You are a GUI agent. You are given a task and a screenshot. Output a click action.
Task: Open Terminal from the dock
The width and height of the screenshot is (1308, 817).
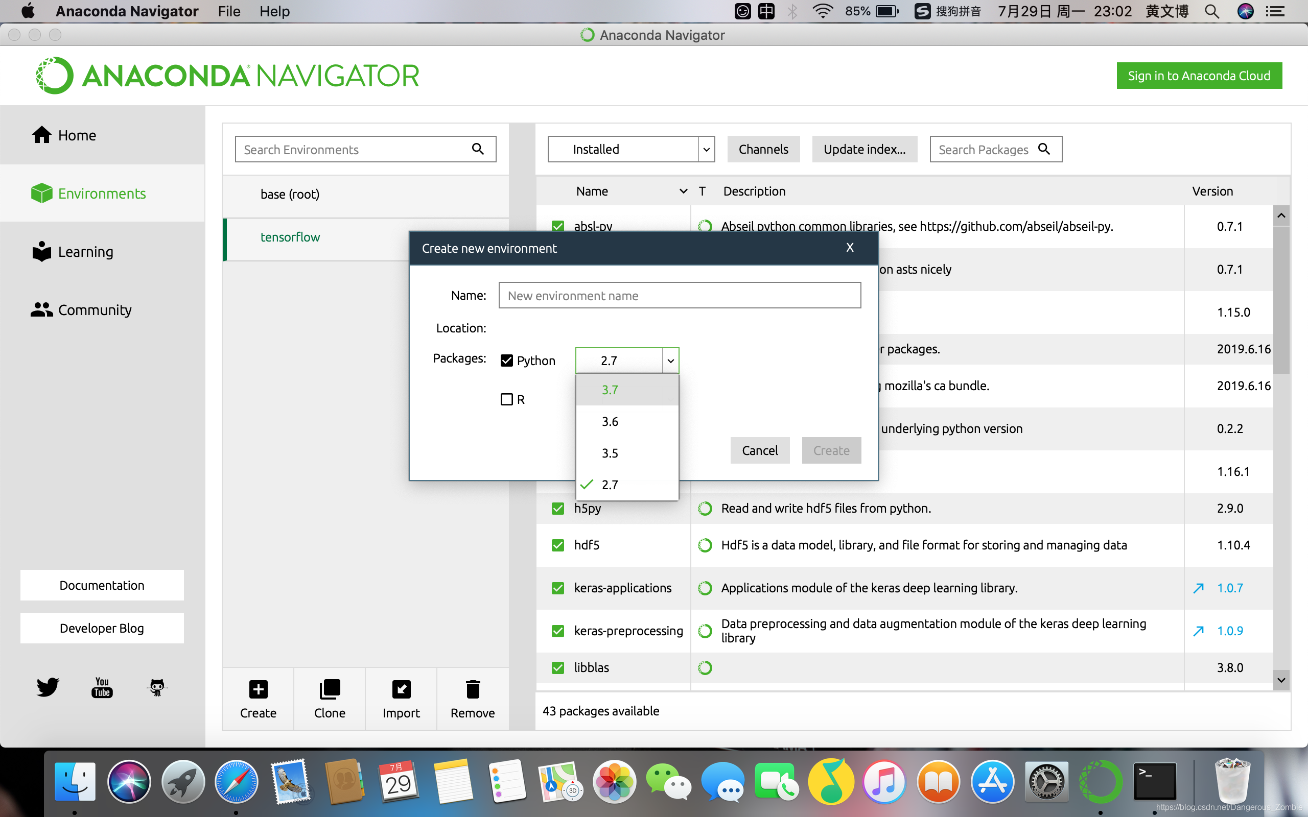1155,781
